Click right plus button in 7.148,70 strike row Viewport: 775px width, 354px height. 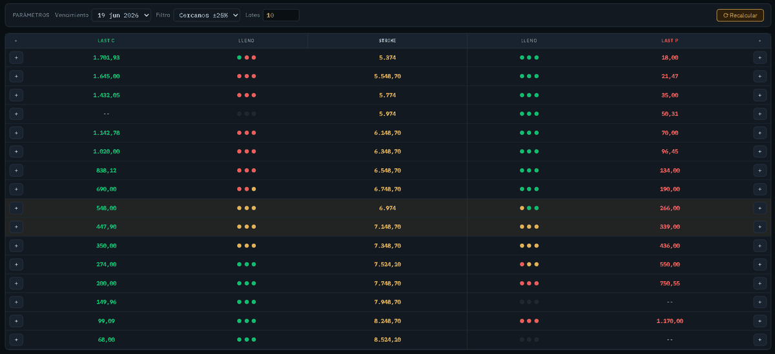[759, 227]
